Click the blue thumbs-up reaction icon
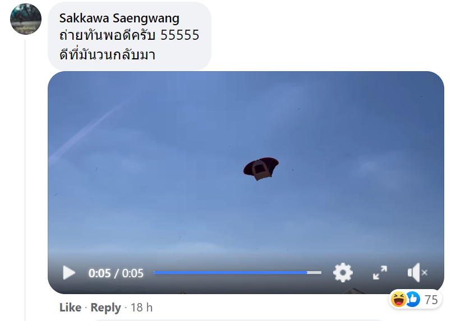Viewport: 465px width, 321px height. point(413,299)
